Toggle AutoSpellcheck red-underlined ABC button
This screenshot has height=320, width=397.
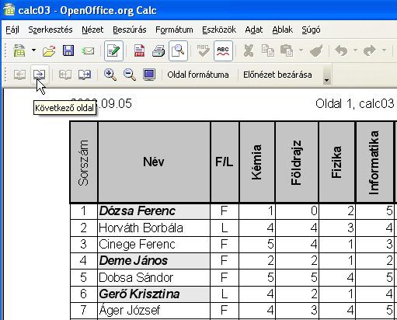(x=223, y=50)
